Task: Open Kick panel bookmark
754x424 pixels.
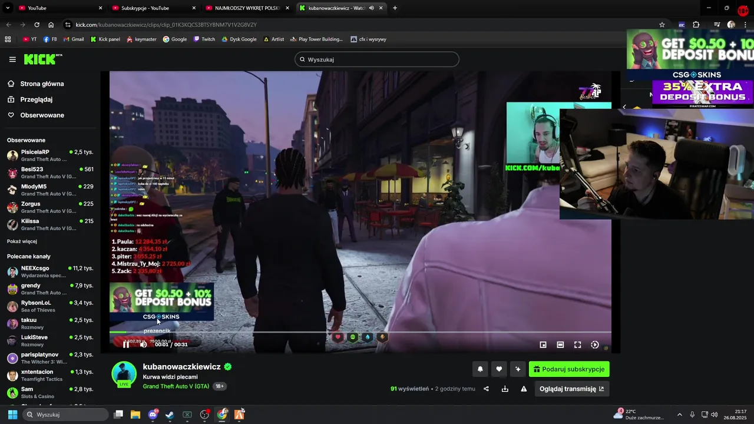Action: (105, 39)
